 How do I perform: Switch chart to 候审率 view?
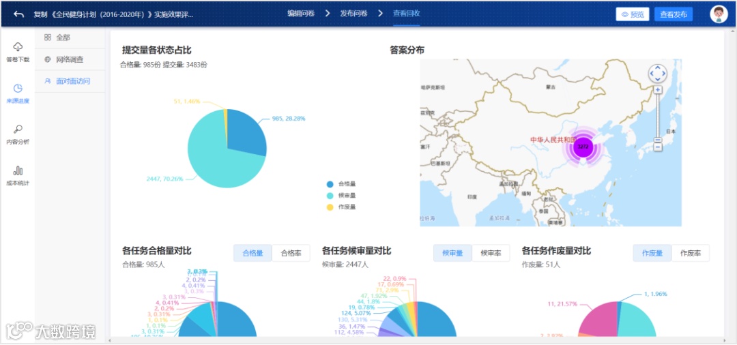pyautogui.click(x=491, y=253)
